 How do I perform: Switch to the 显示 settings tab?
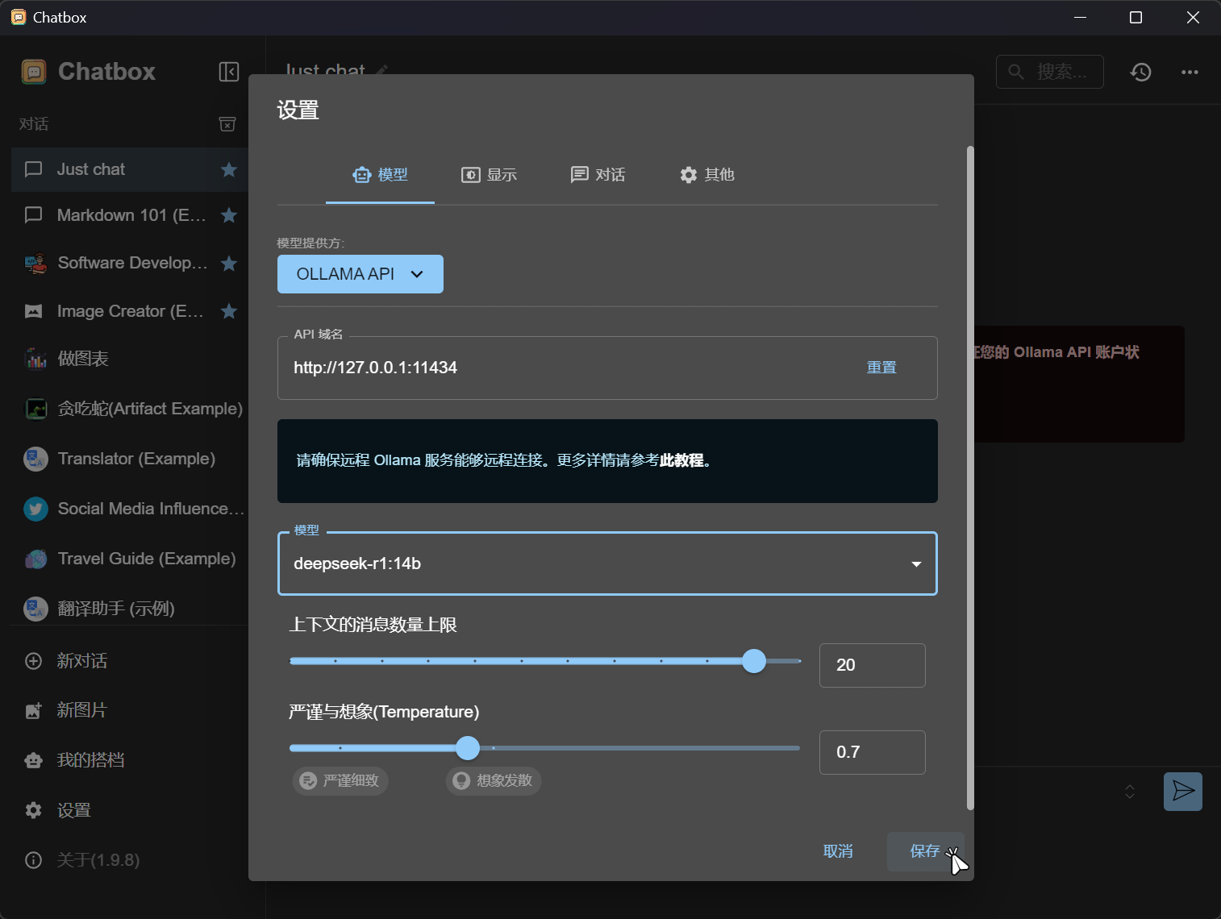(489, 175)
